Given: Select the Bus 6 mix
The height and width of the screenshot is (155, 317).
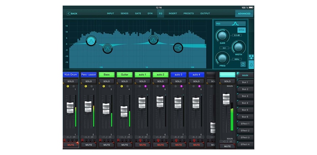Looking at the screenshot, I should [x=245, y=117].
